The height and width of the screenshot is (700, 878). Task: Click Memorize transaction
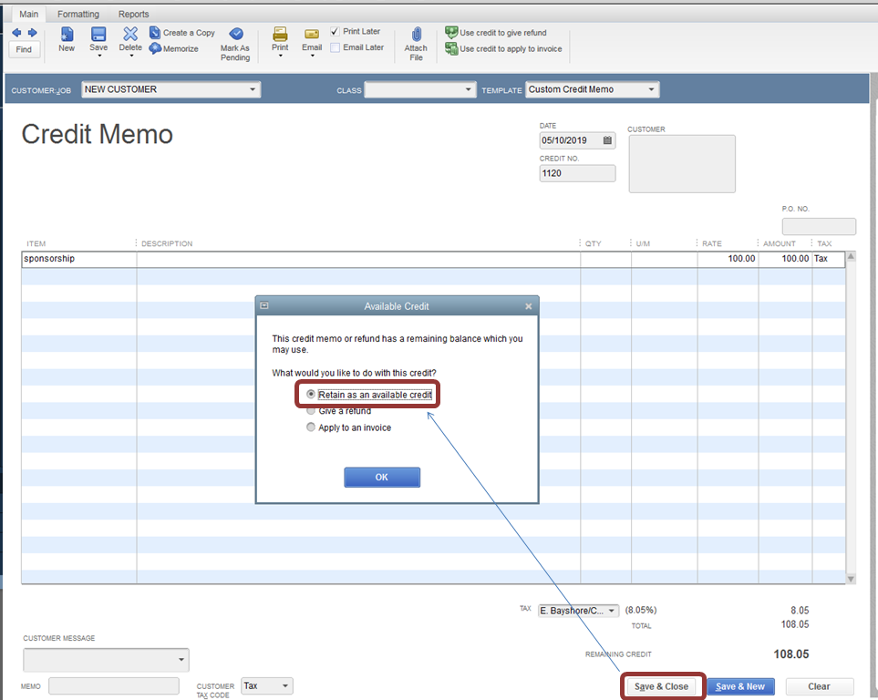click(x=174, y=48)
